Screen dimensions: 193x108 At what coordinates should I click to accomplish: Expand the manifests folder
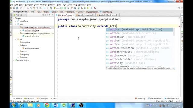16,21
